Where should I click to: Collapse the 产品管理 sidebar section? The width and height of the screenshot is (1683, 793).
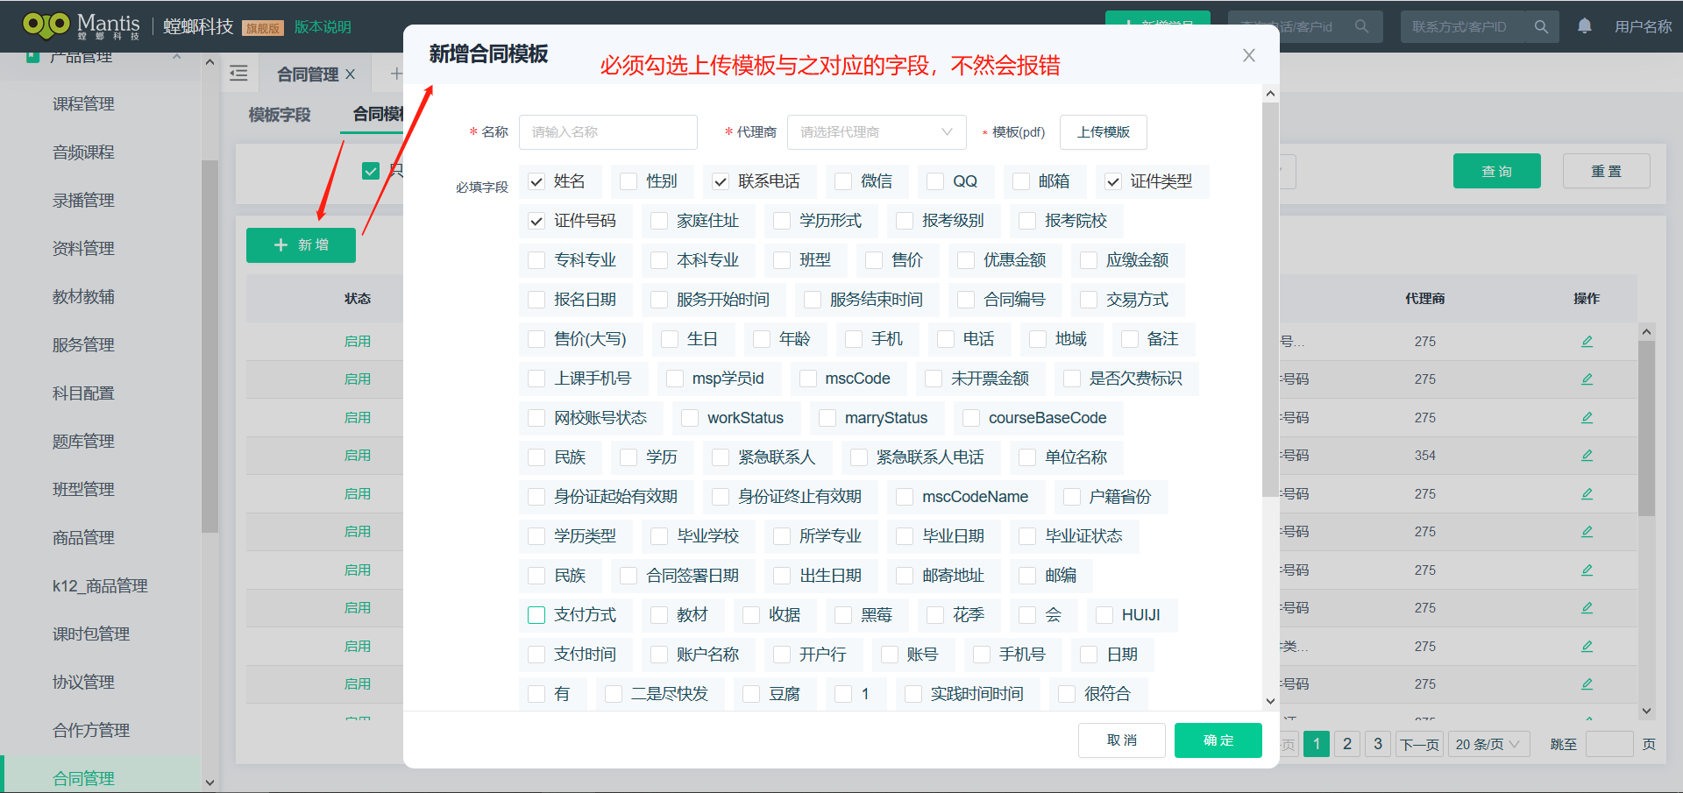pos(177,57)
